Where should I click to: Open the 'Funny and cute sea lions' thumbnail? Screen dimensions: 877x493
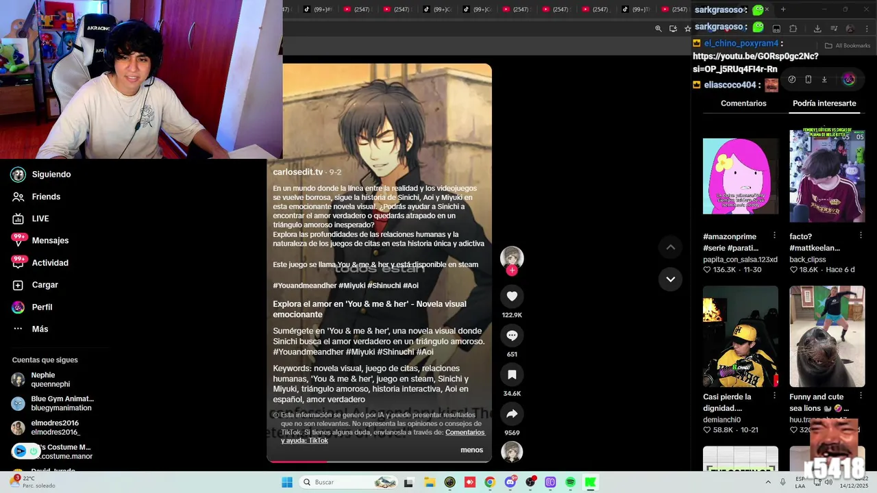827,336
